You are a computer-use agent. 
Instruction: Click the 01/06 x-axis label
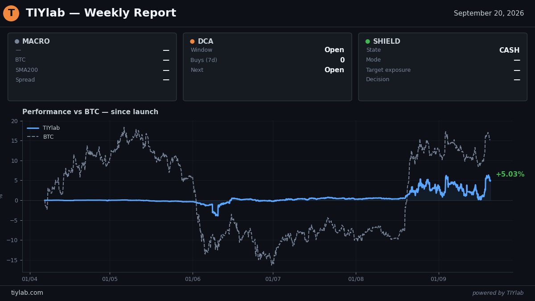tap(193, 279)
